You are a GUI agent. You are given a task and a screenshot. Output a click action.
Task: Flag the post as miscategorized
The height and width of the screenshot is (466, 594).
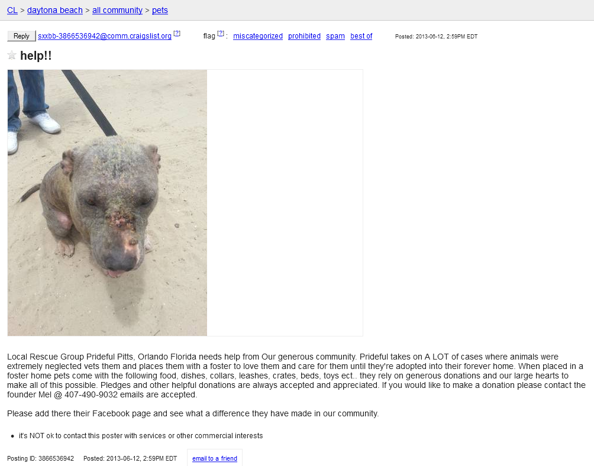pyautogui.click(x=258, y=36)
